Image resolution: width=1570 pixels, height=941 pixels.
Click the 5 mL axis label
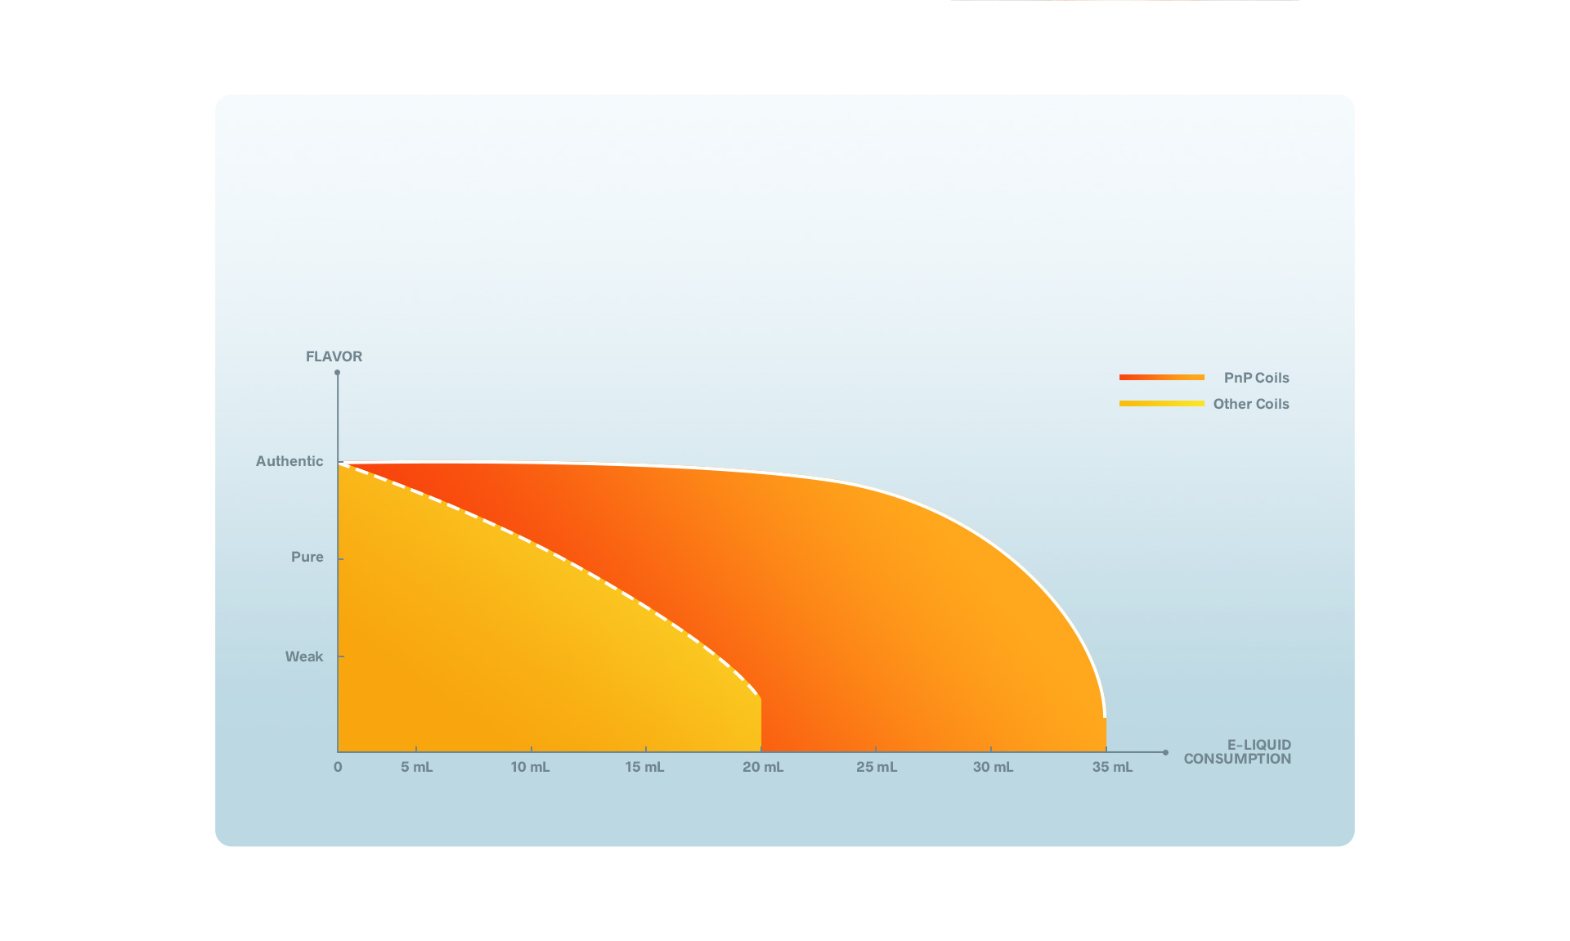click(x=416, y=767)
